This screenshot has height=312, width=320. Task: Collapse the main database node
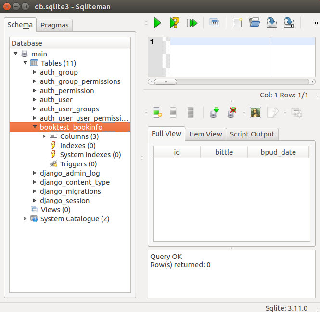pyautogui.click(x=16, y=54)
